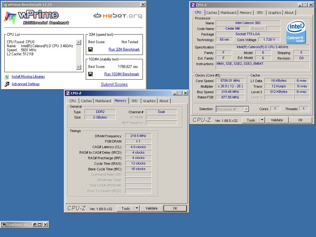Image resolution: width=316 pixels, height=237 pixels.
Task: Click the memory Size 2 GBytes value
Action: click(x=100, y=117)
